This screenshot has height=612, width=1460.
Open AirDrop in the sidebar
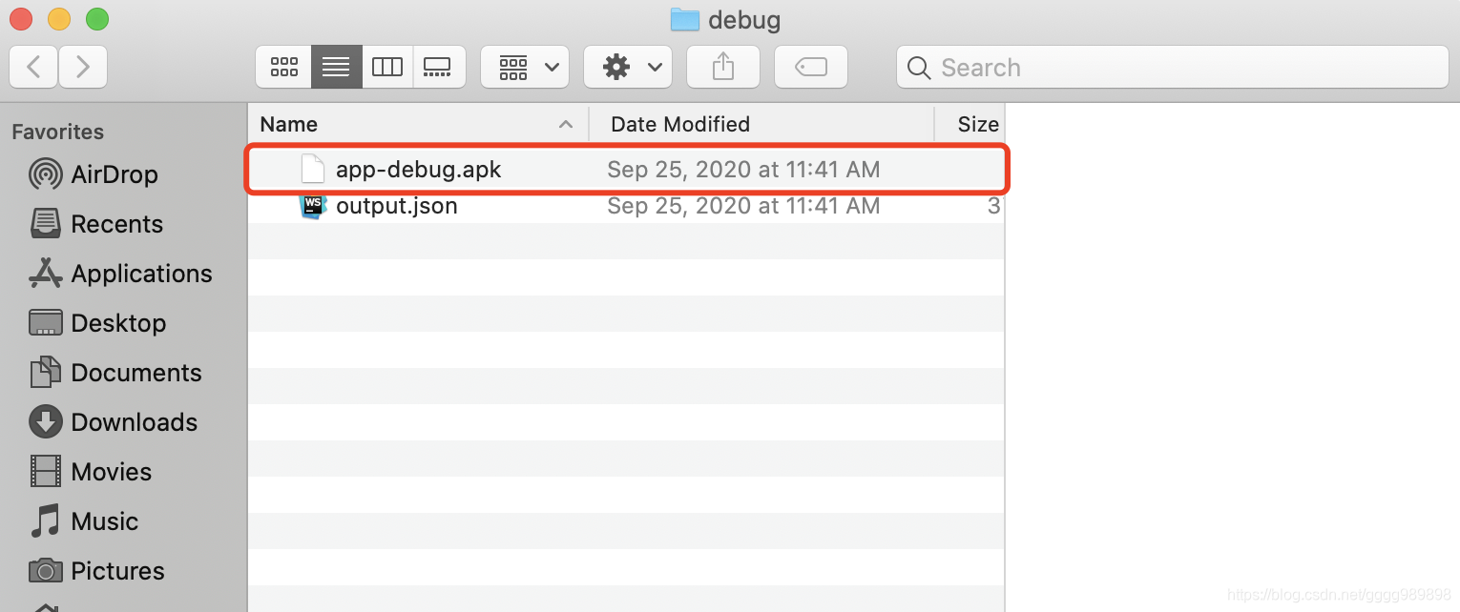[x=94, y=174]
